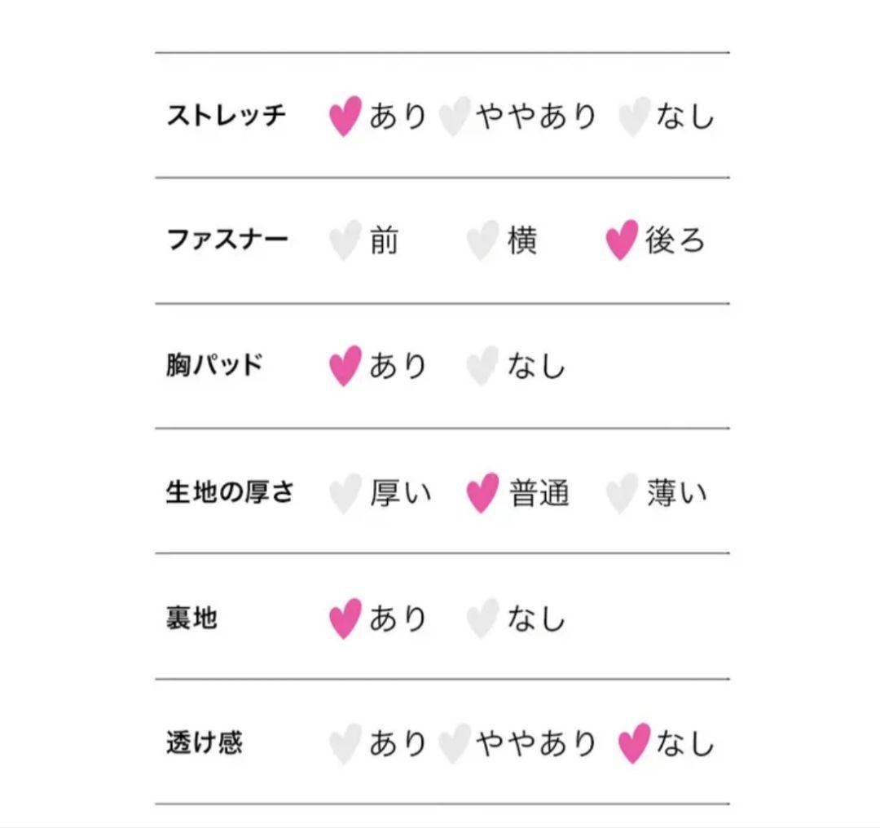Click the pink heart for 裏地 あり
The height and width of the screenshot is (828, 880).
point(345,618)
